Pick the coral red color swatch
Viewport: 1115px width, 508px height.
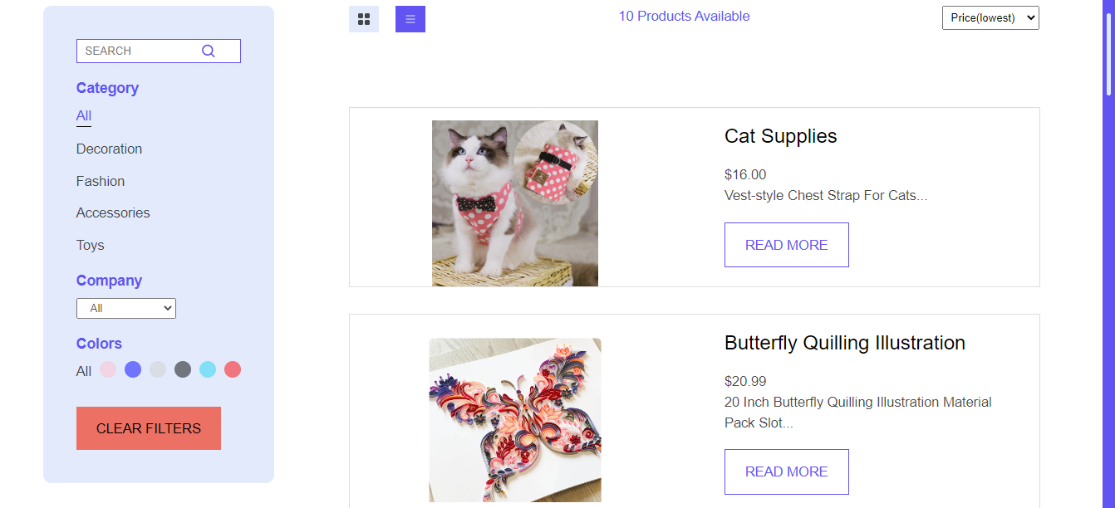(x=233, y=369)
